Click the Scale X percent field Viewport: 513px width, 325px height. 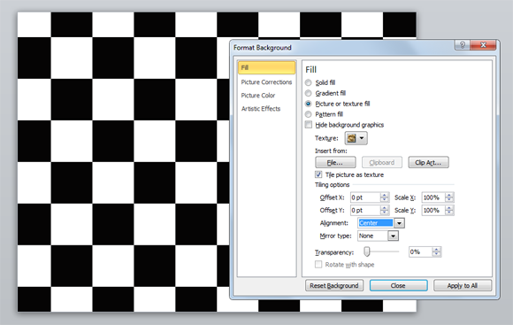[x=433, y=197]
